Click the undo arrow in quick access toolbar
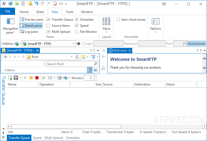The width and height of the screenshot is (207, 141). [36, 3]
